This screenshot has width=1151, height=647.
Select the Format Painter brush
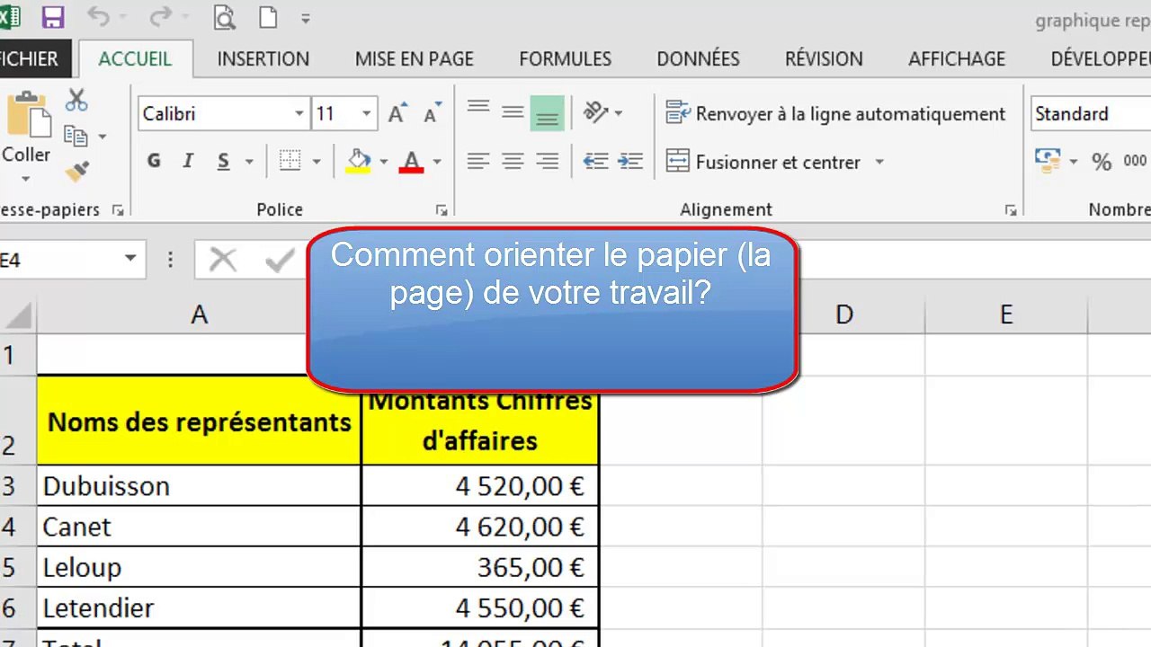77,171
